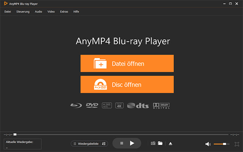243x152 pixels.
Task: Click the play button
Action: point(132,143)
